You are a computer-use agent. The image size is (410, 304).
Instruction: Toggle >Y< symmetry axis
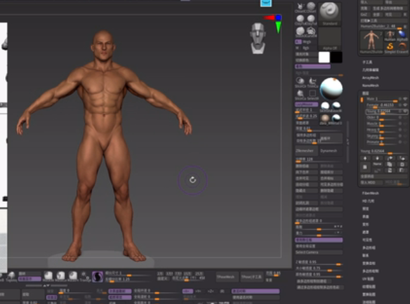click(199, 291)
